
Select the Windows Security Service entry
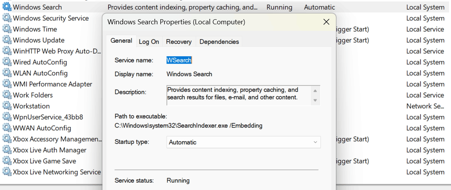51,18
